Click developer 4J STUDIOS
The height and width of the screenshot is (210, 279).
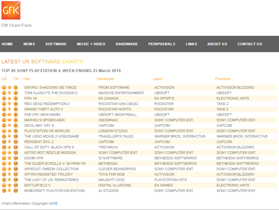click(109, 191)
